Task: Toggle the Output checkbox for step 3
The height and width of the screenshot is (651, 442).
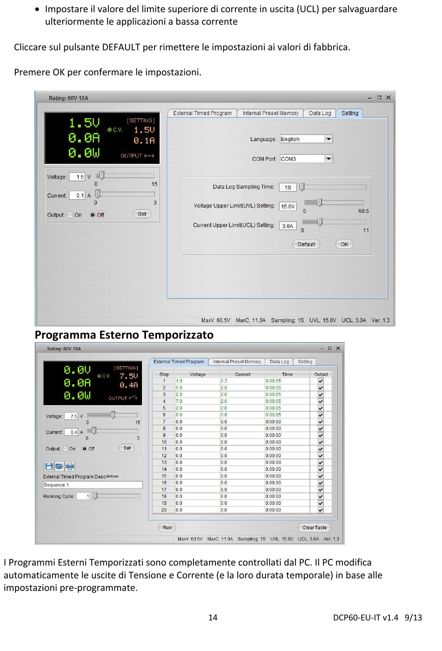Action: click(321, 395)
